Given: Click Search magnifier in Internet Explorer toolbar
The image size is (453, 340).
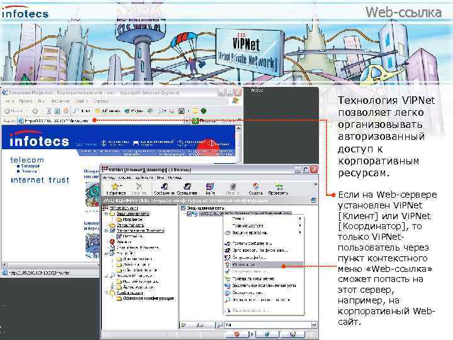Looking at the screenshot, I should [76, 111].
